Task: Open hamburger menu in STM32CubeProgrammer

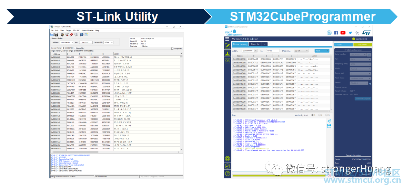Action: (x=227, y=39)
